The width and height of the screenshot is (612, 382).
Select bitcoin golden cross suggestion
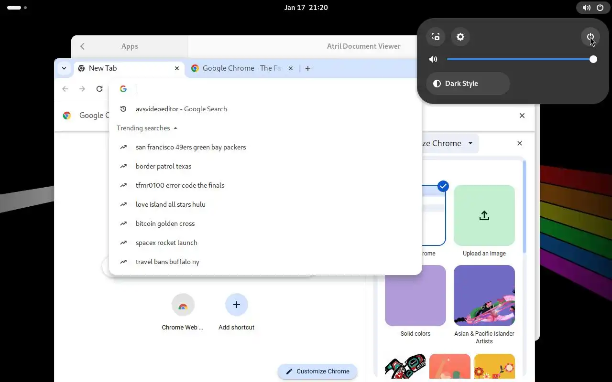coord(265,223)
